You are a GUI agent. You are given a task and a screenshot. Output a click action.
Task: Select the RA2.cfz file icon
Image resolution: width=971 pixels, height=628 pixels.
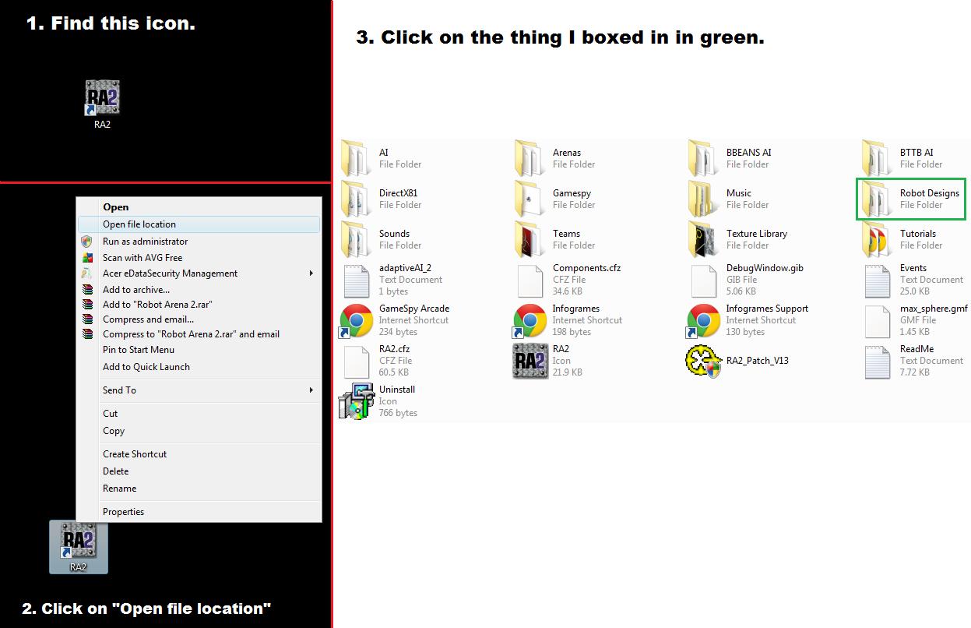point(357,361)
